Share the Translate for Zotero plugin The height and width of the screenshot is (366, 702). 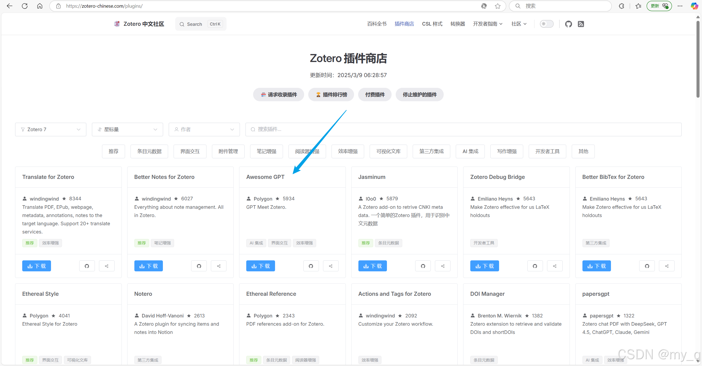(107, 266)
